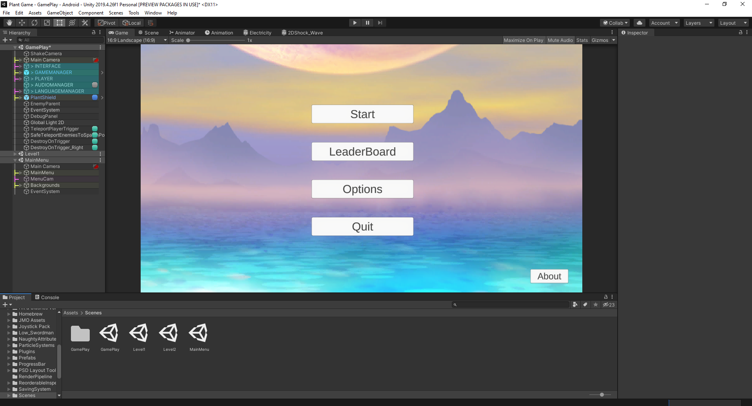
Task: Select the Rotate tool
Action: 34,23
